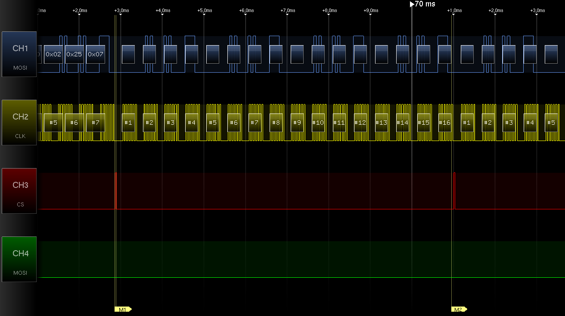The image size is (565, 316).
Task: Select decoded MOSI byte 0x07
Action: tap(96, 54)
